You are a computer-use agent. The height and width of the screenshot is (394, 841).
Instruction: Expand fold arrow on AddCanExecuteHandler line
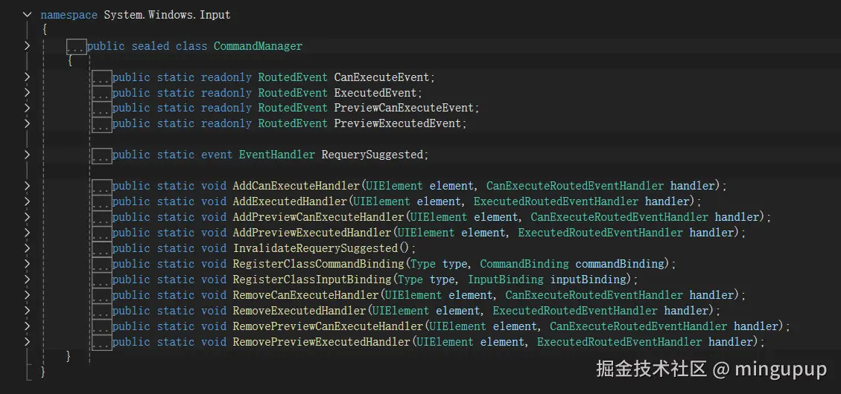point(27,186)
